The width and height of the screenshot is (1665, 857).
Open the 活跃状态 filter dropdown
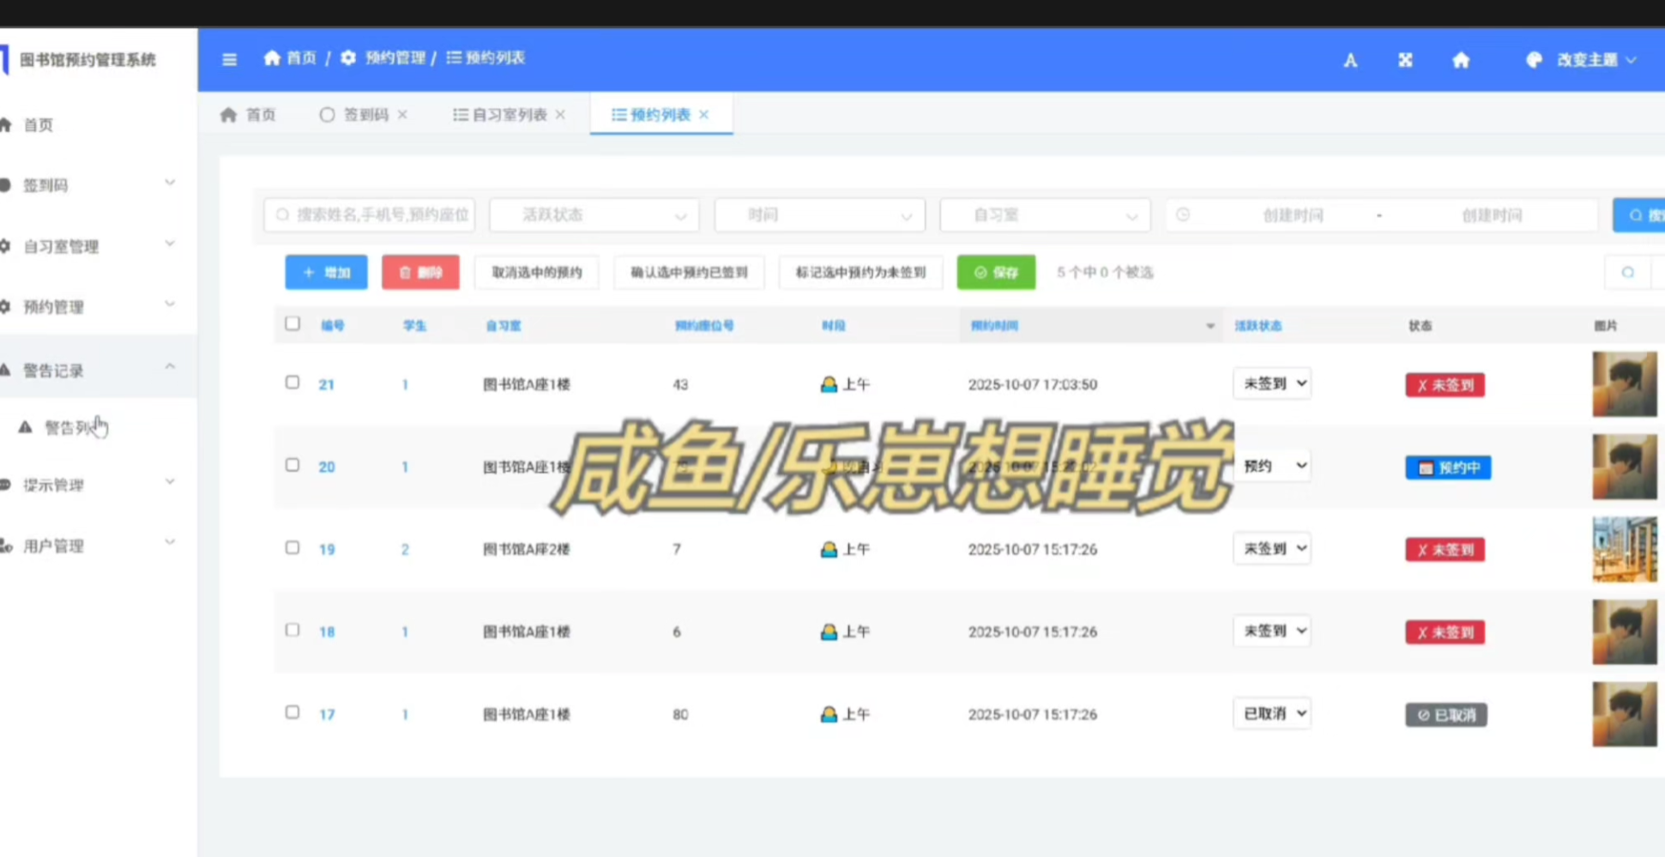[x=594, y=215]
